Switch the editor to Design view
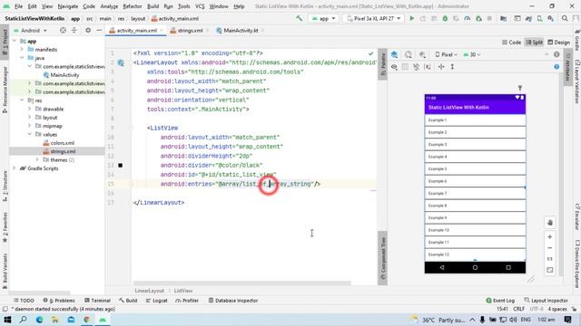 [x=559, y=43]
